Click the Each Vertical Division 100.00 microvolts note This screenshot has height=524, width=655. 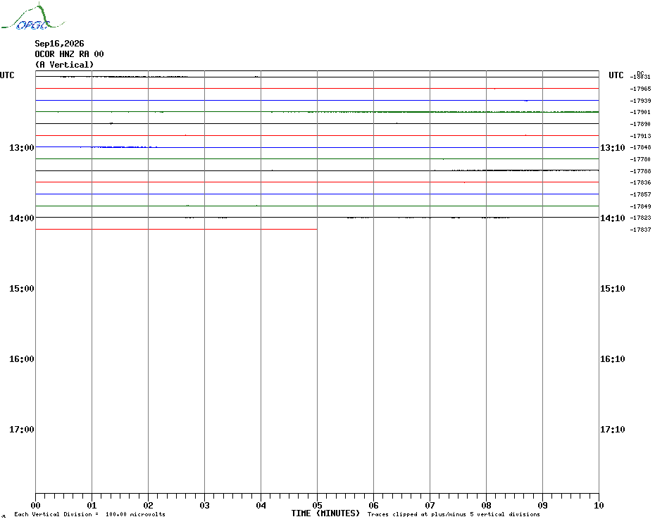(90, 514)
